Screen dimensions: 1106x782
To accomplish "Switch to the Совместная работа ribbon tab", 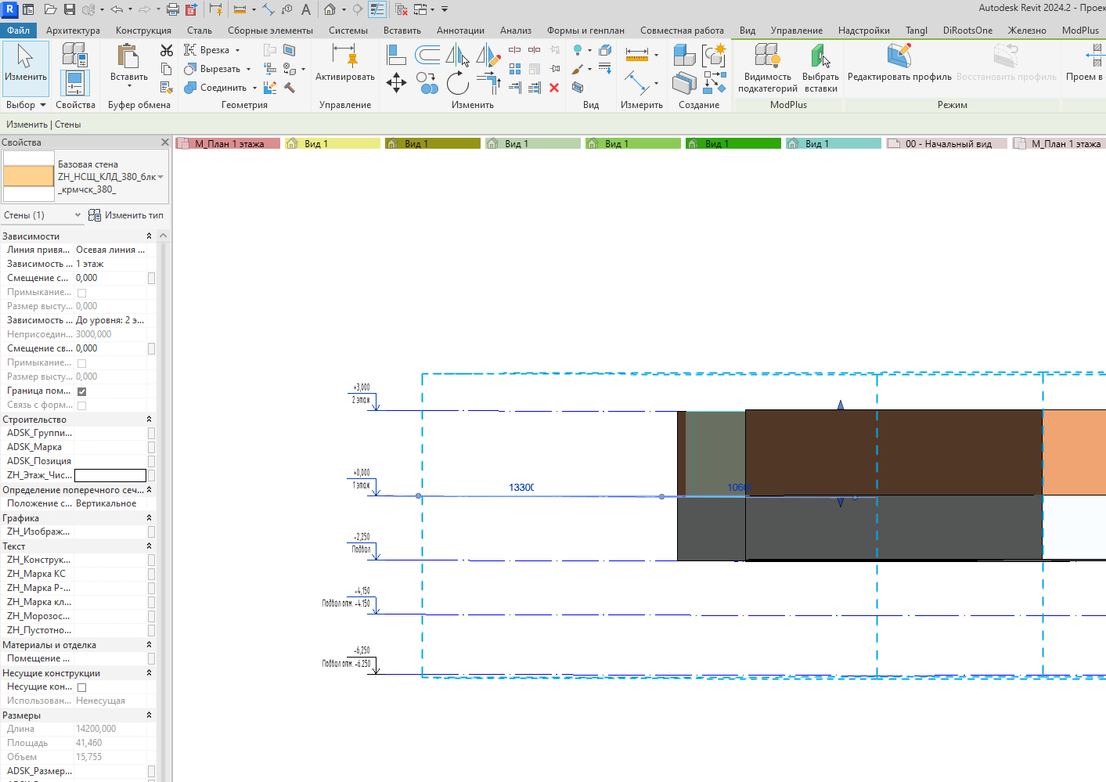I will [x=682, y=31].
